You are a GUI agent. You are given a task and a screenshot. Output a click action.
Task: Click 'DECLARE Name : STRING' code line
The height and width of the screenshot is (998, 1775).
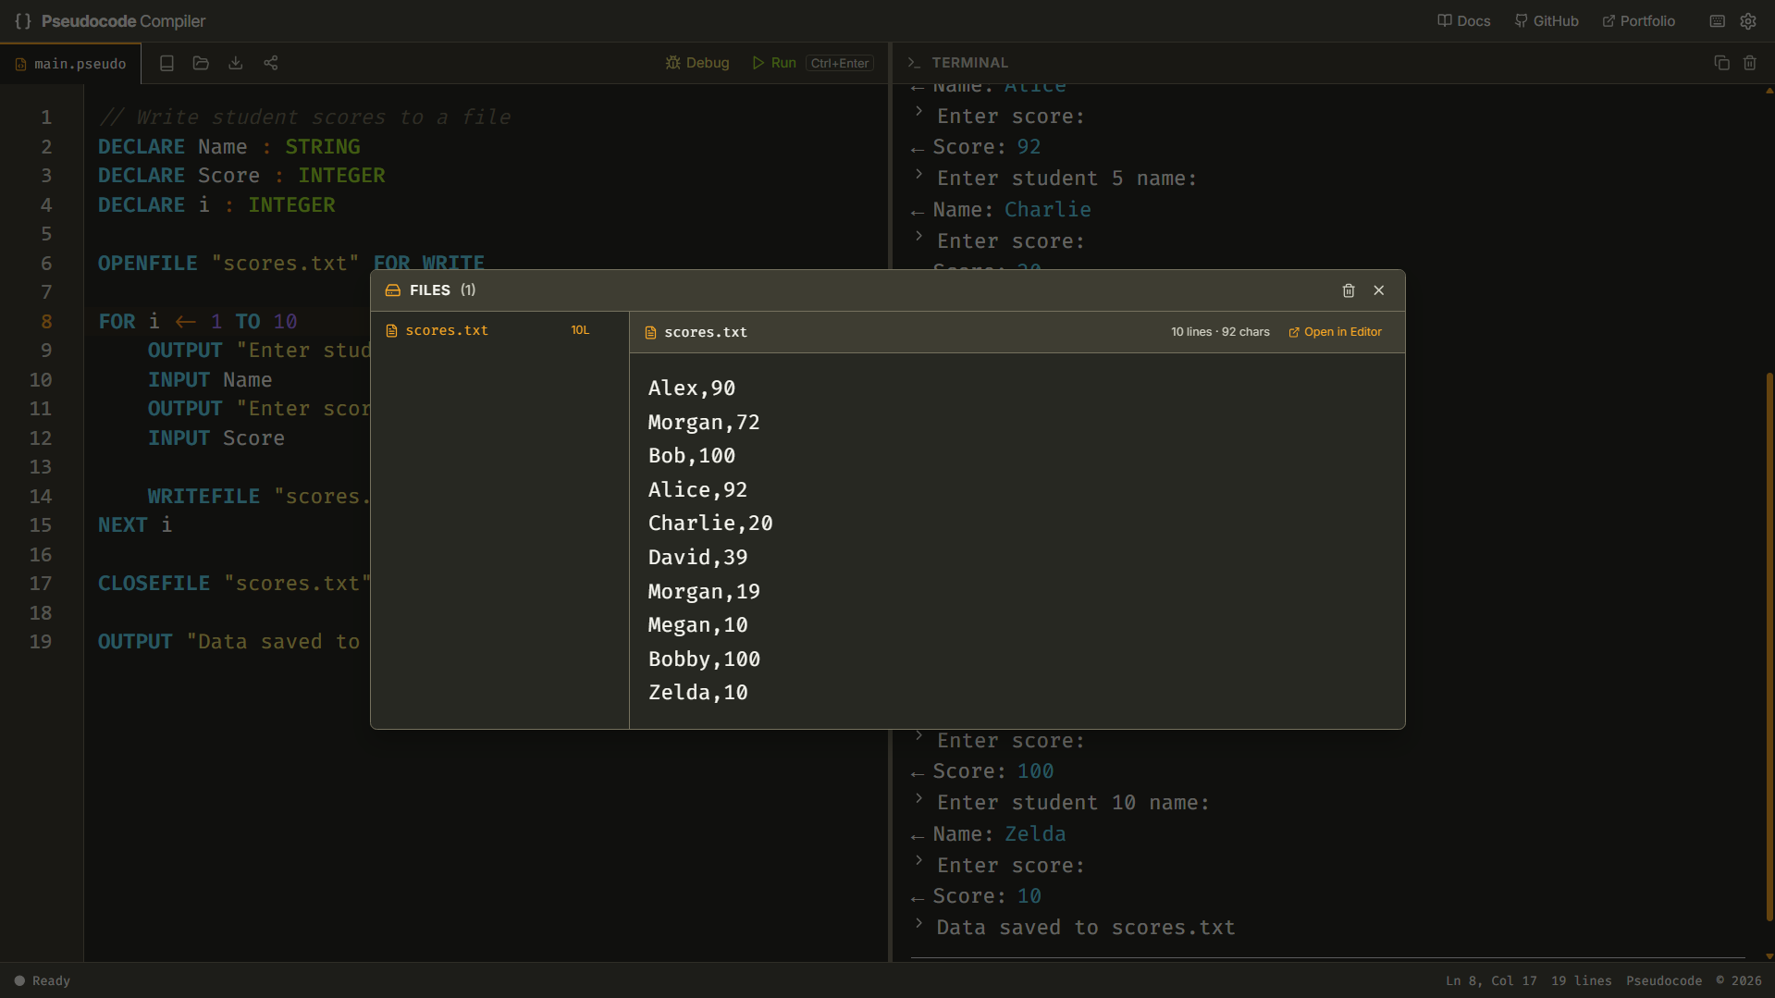[229, 147]
